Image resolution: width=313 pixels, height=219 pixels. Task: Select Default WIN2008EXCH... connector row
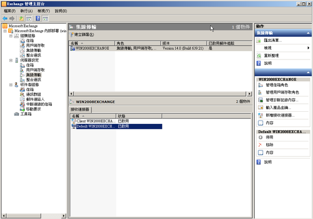coord(116,126)
